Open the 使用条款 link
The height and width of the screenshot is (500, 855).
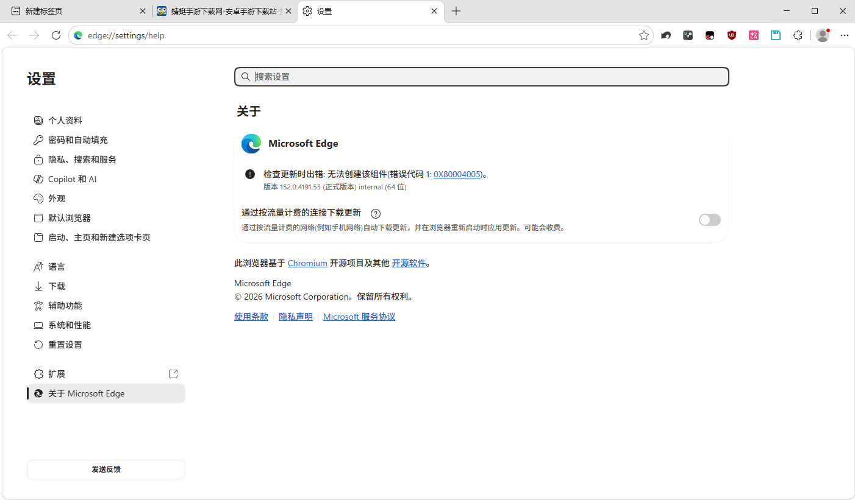[251, 317]
